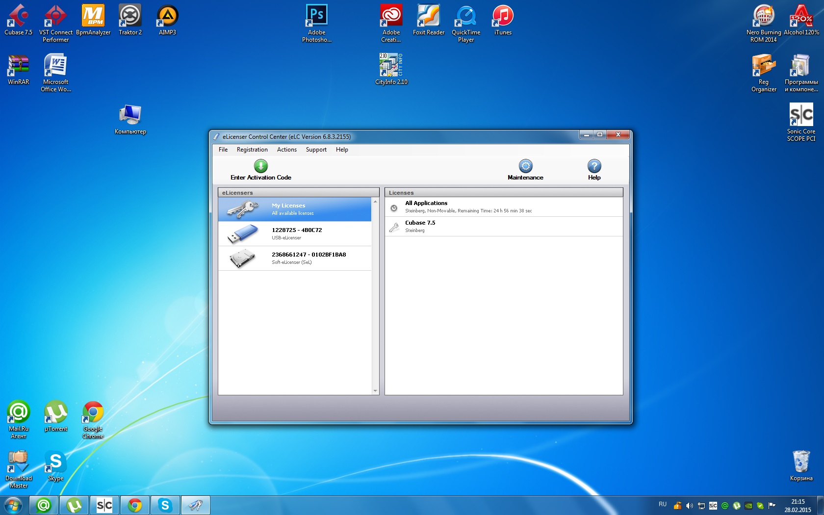Click the eLicensers column header

pos(298,193)
